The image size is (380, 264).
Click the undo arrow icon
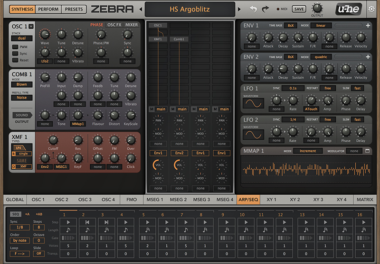[x=254, y=9]
